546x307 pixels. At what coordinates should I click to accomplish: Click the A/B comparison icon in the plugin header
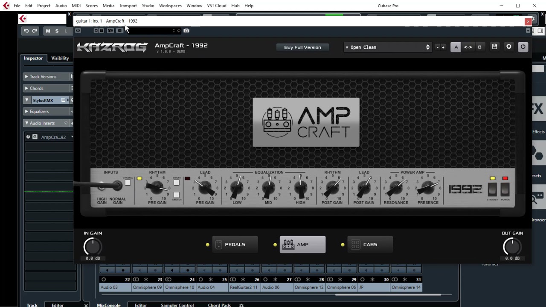click(110, 30)
